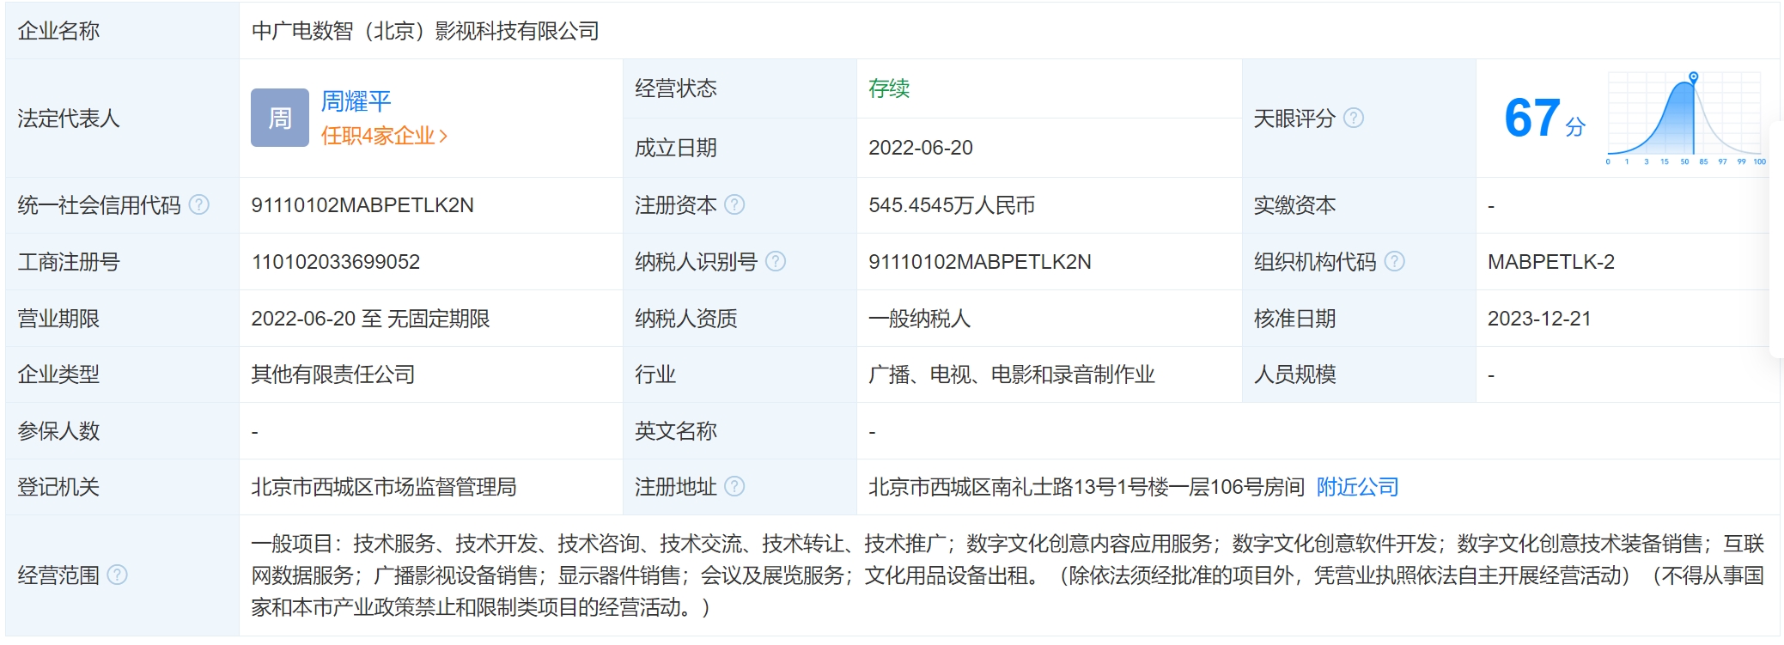Click the registered address 北京市西城区南礼士路13号
1784x645 pixels.
(x=1087, y=487)
